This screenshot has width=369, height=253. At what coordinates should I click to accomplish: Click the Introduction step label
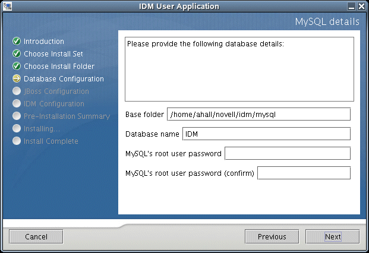(x=44, y=42)
